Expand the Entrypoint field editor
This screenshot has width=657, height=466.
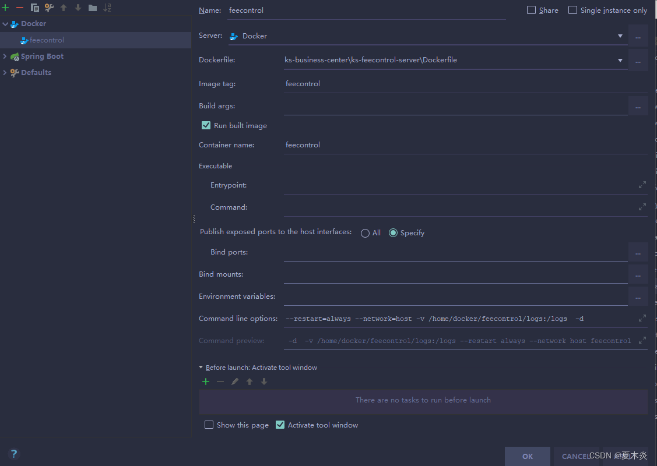point(642,185)
